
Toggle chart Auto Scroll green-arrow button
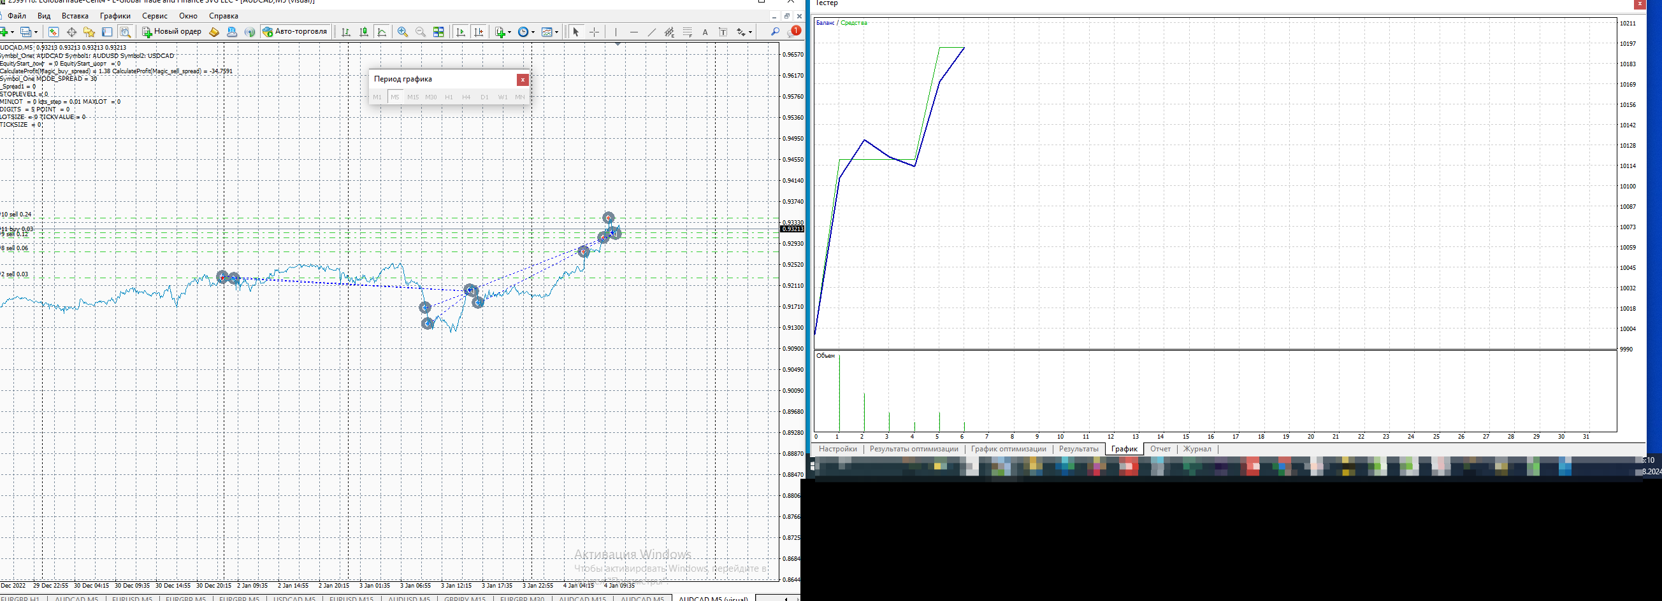pyautogui.click(x=460, y=32)
